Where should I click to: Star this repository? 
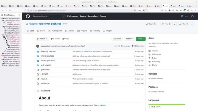(x=184, y=24)
